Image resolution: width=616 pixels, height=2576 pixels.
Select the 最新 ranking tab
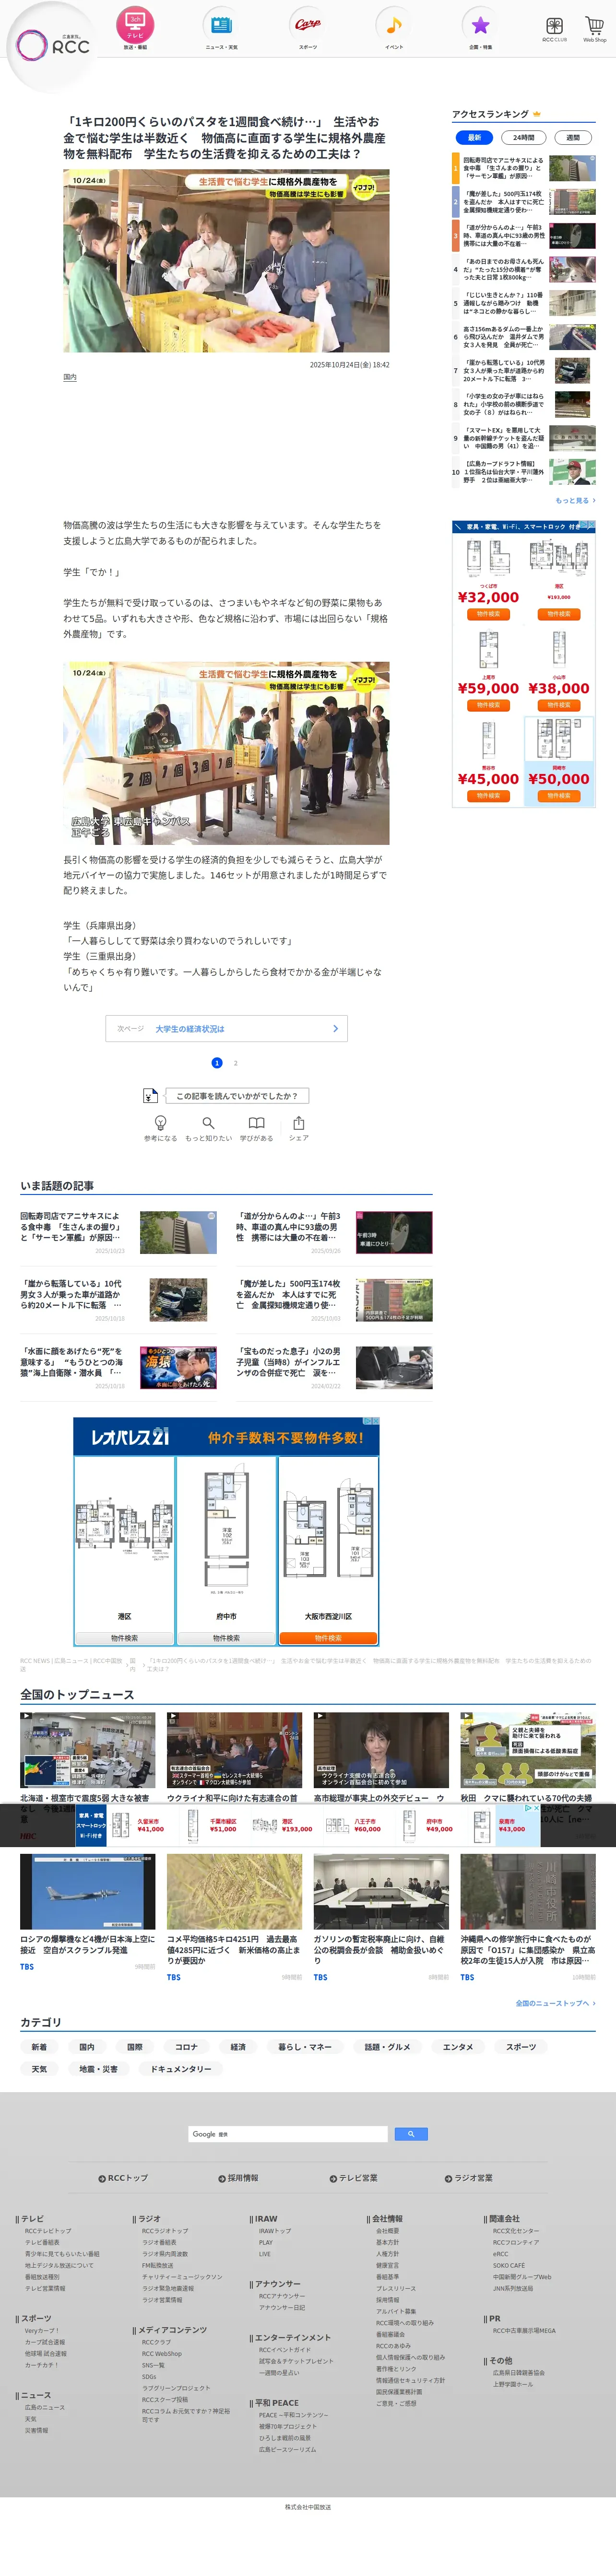pos(474,137)
